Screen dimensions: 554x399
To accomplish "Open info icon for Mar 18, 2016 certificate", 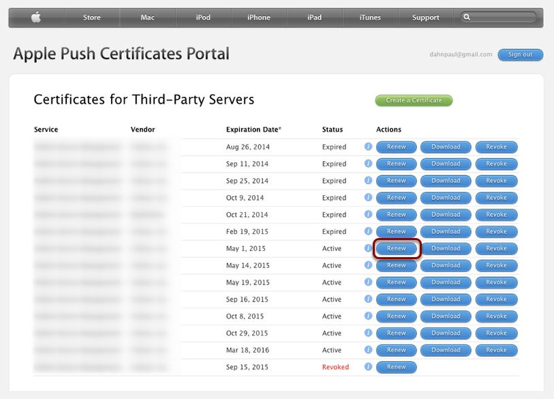I will 368,350.
